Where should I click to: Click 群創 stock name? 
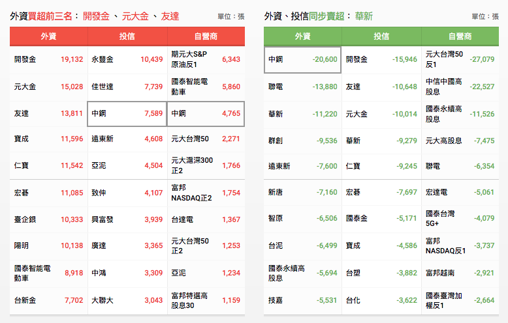(x=276, y=141)
